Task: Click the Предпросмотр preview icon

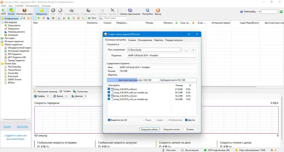Action: pyautogui.click(x=72, y=12)
